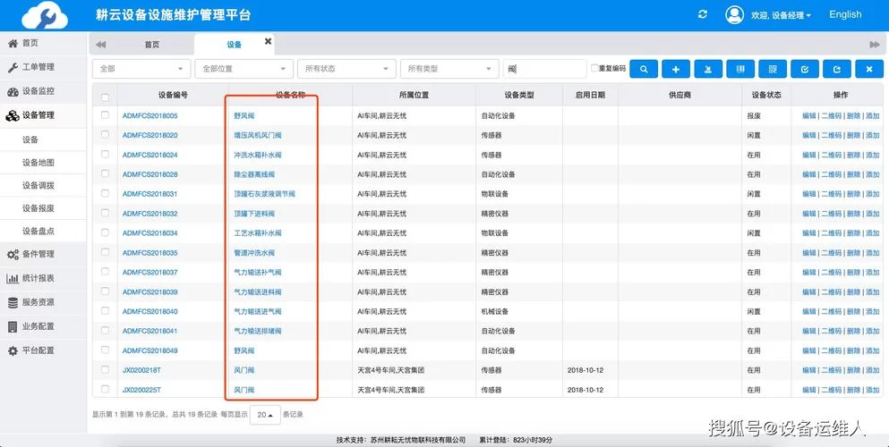Open 设备报废 submenu item

43,208
